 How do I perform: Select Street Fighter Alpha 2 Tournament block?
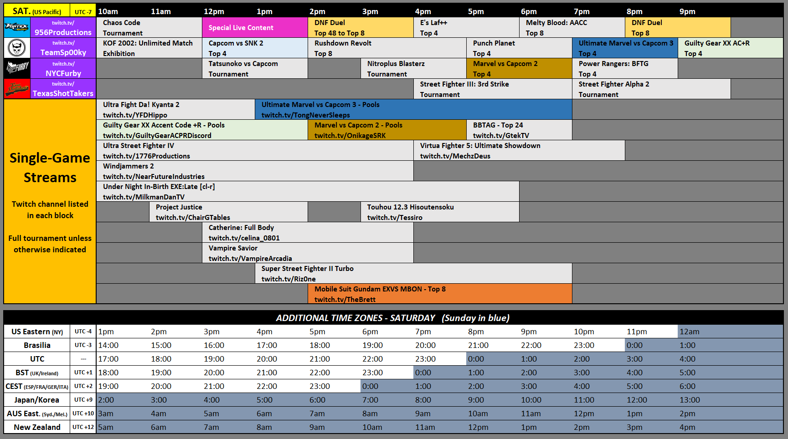tap(651, 89)
